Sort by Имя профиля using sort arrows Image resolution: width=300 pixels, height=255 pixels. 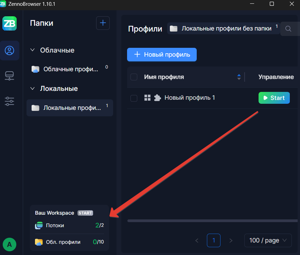[239, 77]
